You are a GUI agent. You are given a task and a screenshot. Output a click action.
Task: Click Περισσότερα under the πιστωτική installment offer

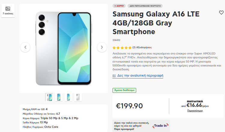[x=195, y=110]
